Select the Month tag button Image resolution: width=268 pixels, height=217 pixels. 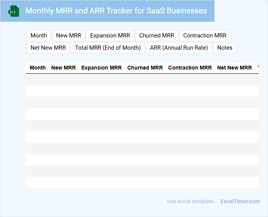click(39, 36)
